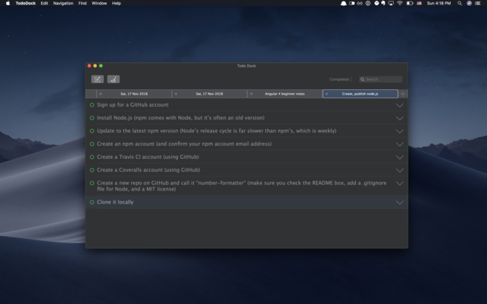
Task: Check off the Clone it locally task
Action: pyautogui.click(x=92, y=202)
